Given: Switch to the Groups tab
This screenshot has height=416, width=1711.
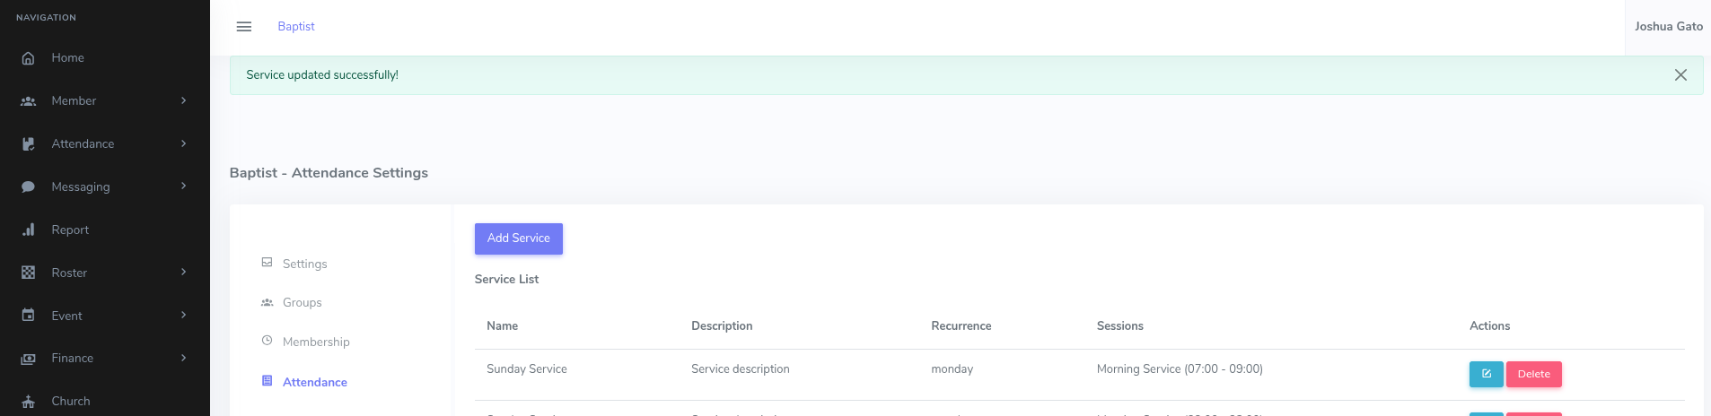Looking at the screenshot, I should pos(302,303).
